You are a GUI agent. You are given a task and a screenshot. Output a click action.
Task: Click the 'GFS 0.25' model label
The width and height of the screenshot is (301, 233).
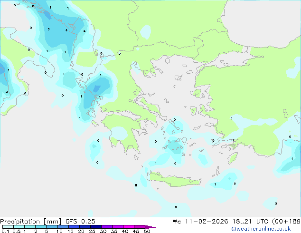coord(80,222)
